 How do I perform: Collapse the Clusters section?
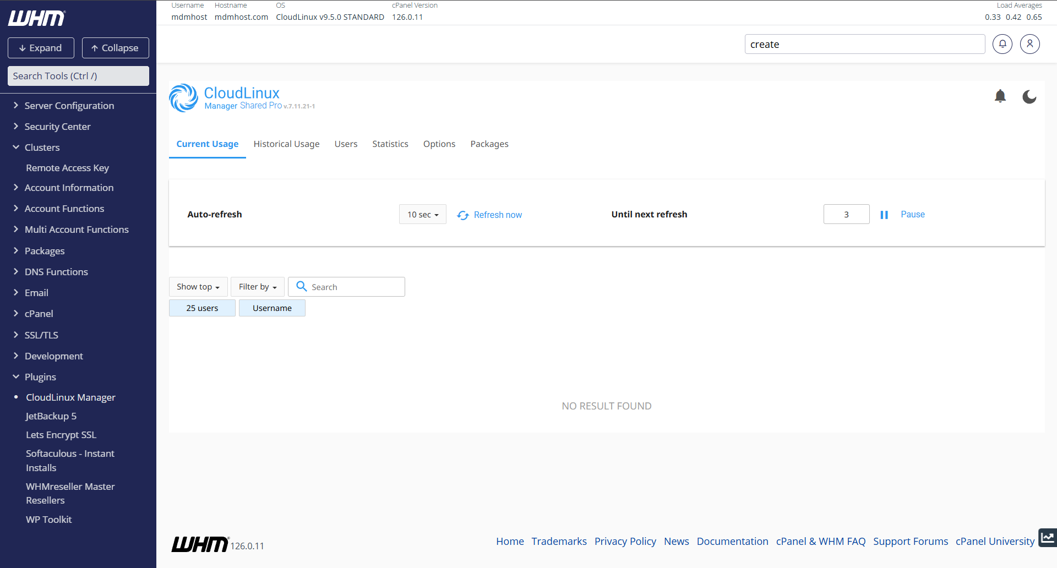[x=42, y=148]
